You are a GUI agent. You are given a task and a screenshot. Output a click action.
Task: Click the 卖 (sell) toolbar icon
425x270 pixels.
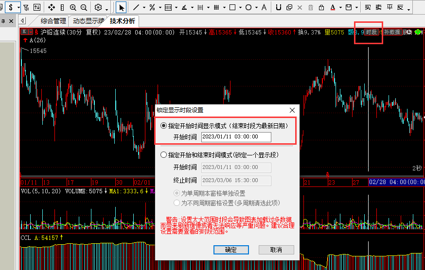(378, 8)
